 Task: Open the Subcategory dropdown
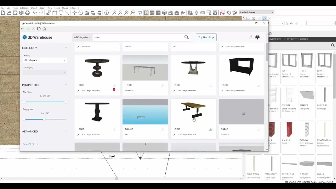click(x=45, y=72)
